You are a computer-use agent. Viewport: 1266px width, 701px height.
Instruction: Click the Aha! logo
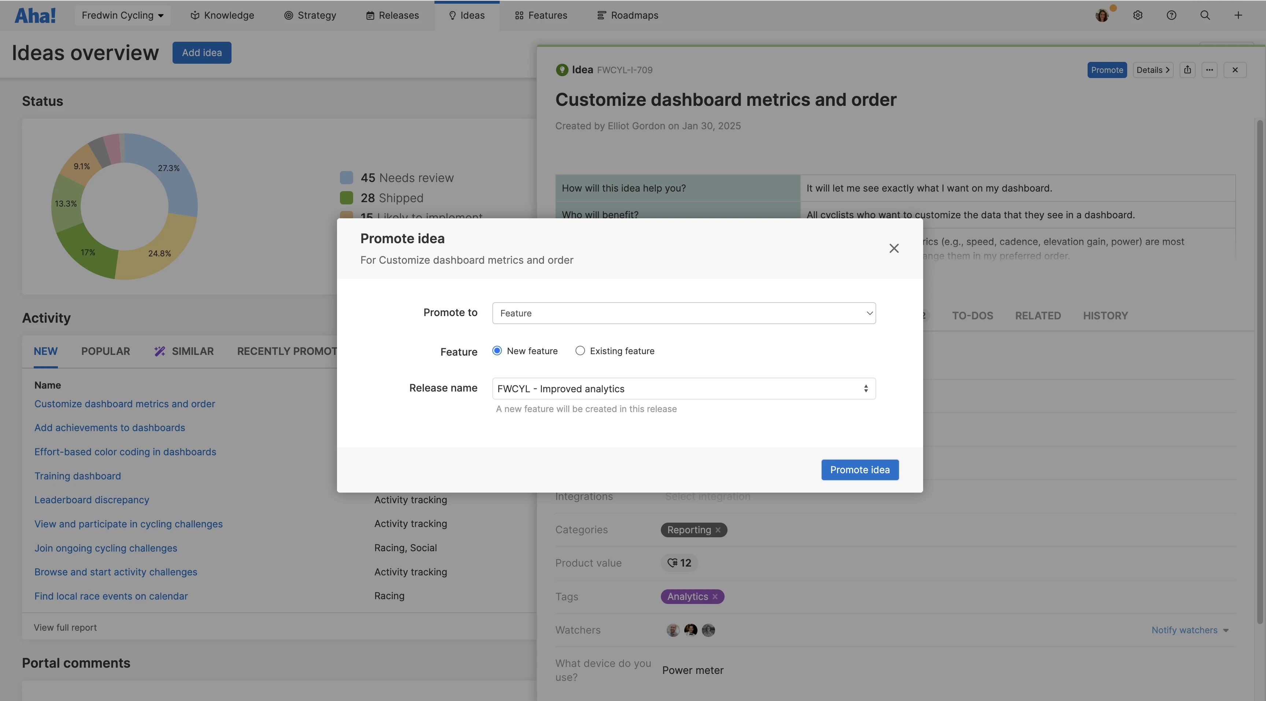coord(35,15)
